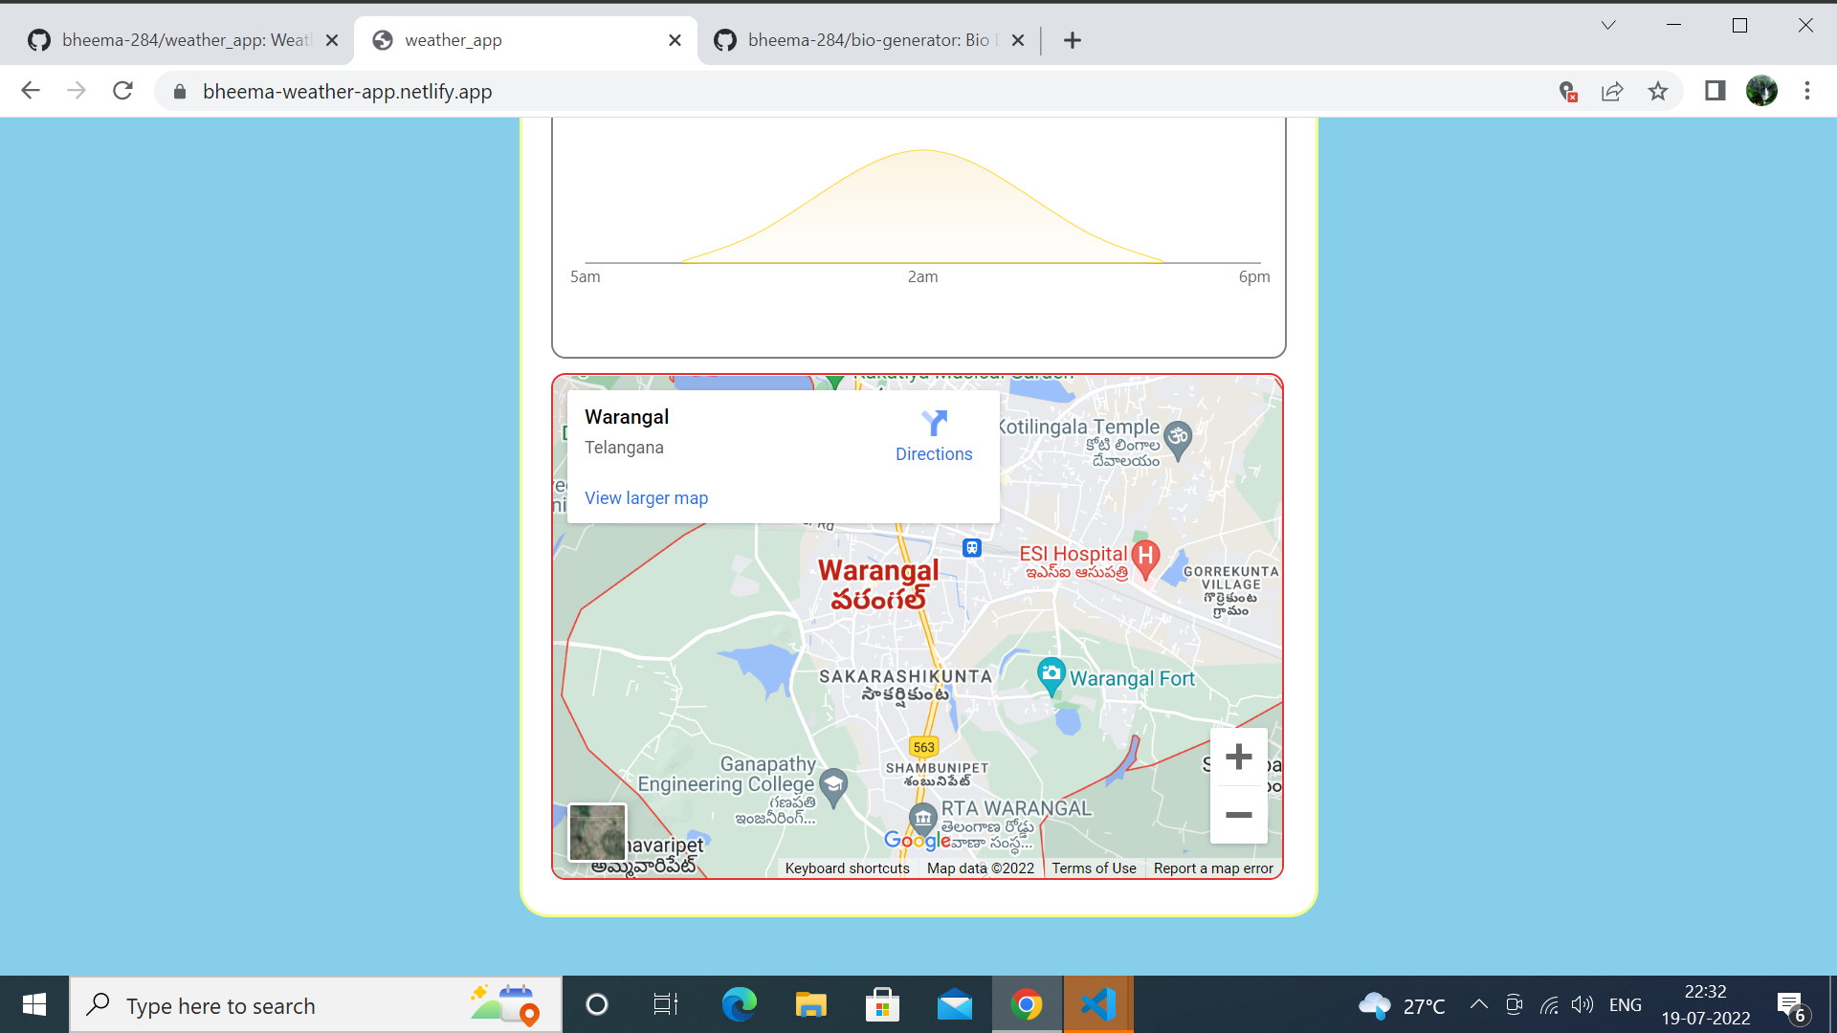Reload the weather app page

[x=122, y=91]
